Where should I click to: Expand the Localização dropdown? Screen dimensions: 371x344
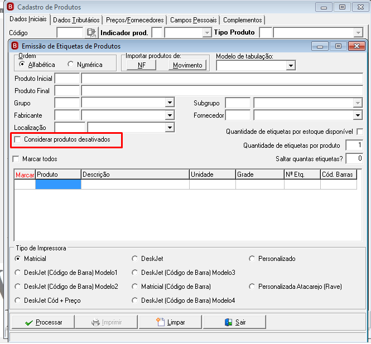click(170, 128)
